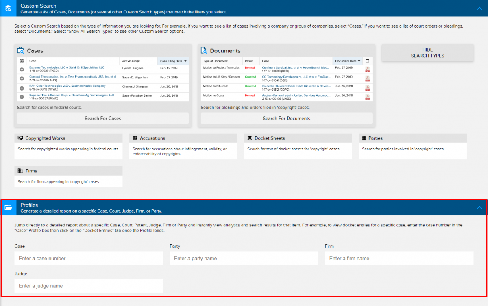Image resolution: width=488 pixels, height=306 pixels.
Task: Tick the select-all checkbox in Documents table
Action: pos(367,61)
